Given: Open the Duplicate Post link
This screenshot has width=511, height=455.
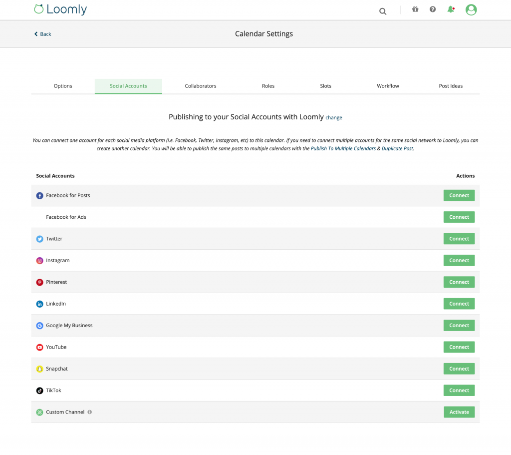Looking at the screenshot, I should 397,148.
